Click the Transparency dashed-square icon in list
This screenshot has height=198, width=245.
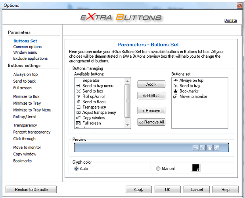coord(78,107)
